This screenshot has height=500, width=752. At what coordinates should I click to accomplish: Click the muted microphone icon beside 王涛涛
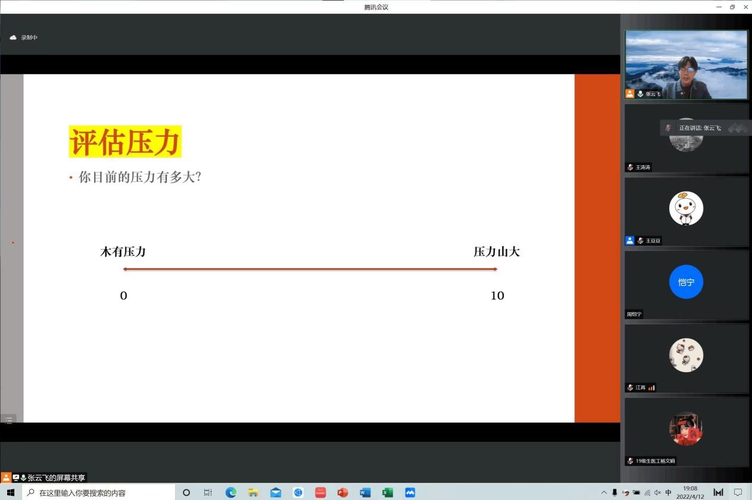(x=630, y=168)
